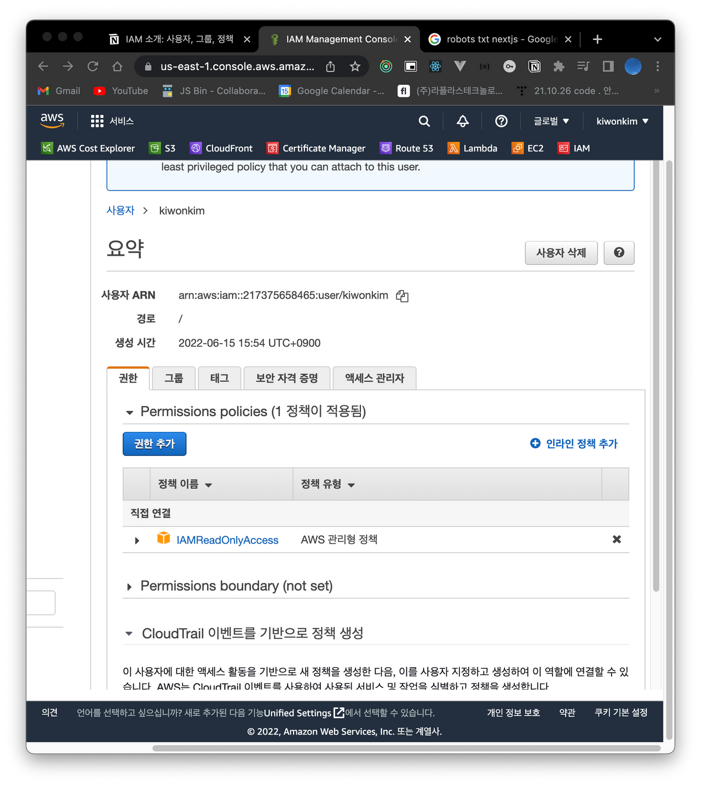The width and height of the screenshot is (701, 786).
Task: Open the 쿠키 기본 설정 footer link
Action: coord(621,713)
